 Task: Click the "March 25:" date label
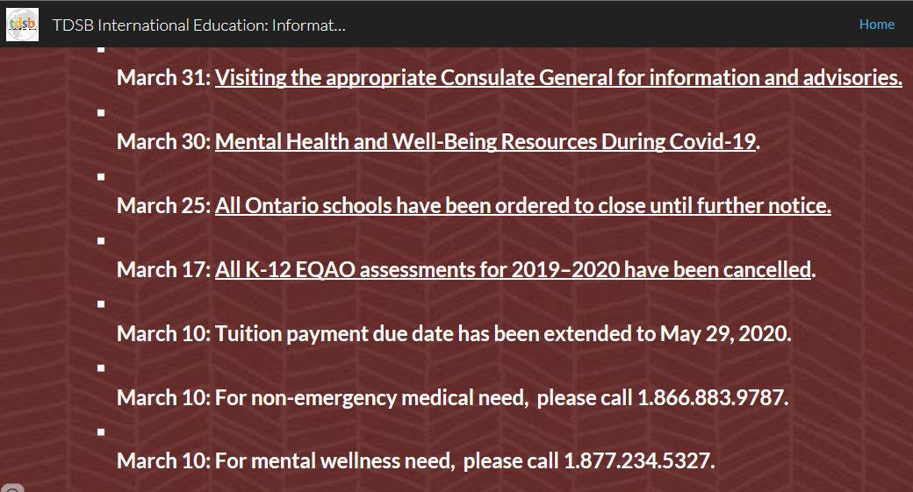pos(163,206)
